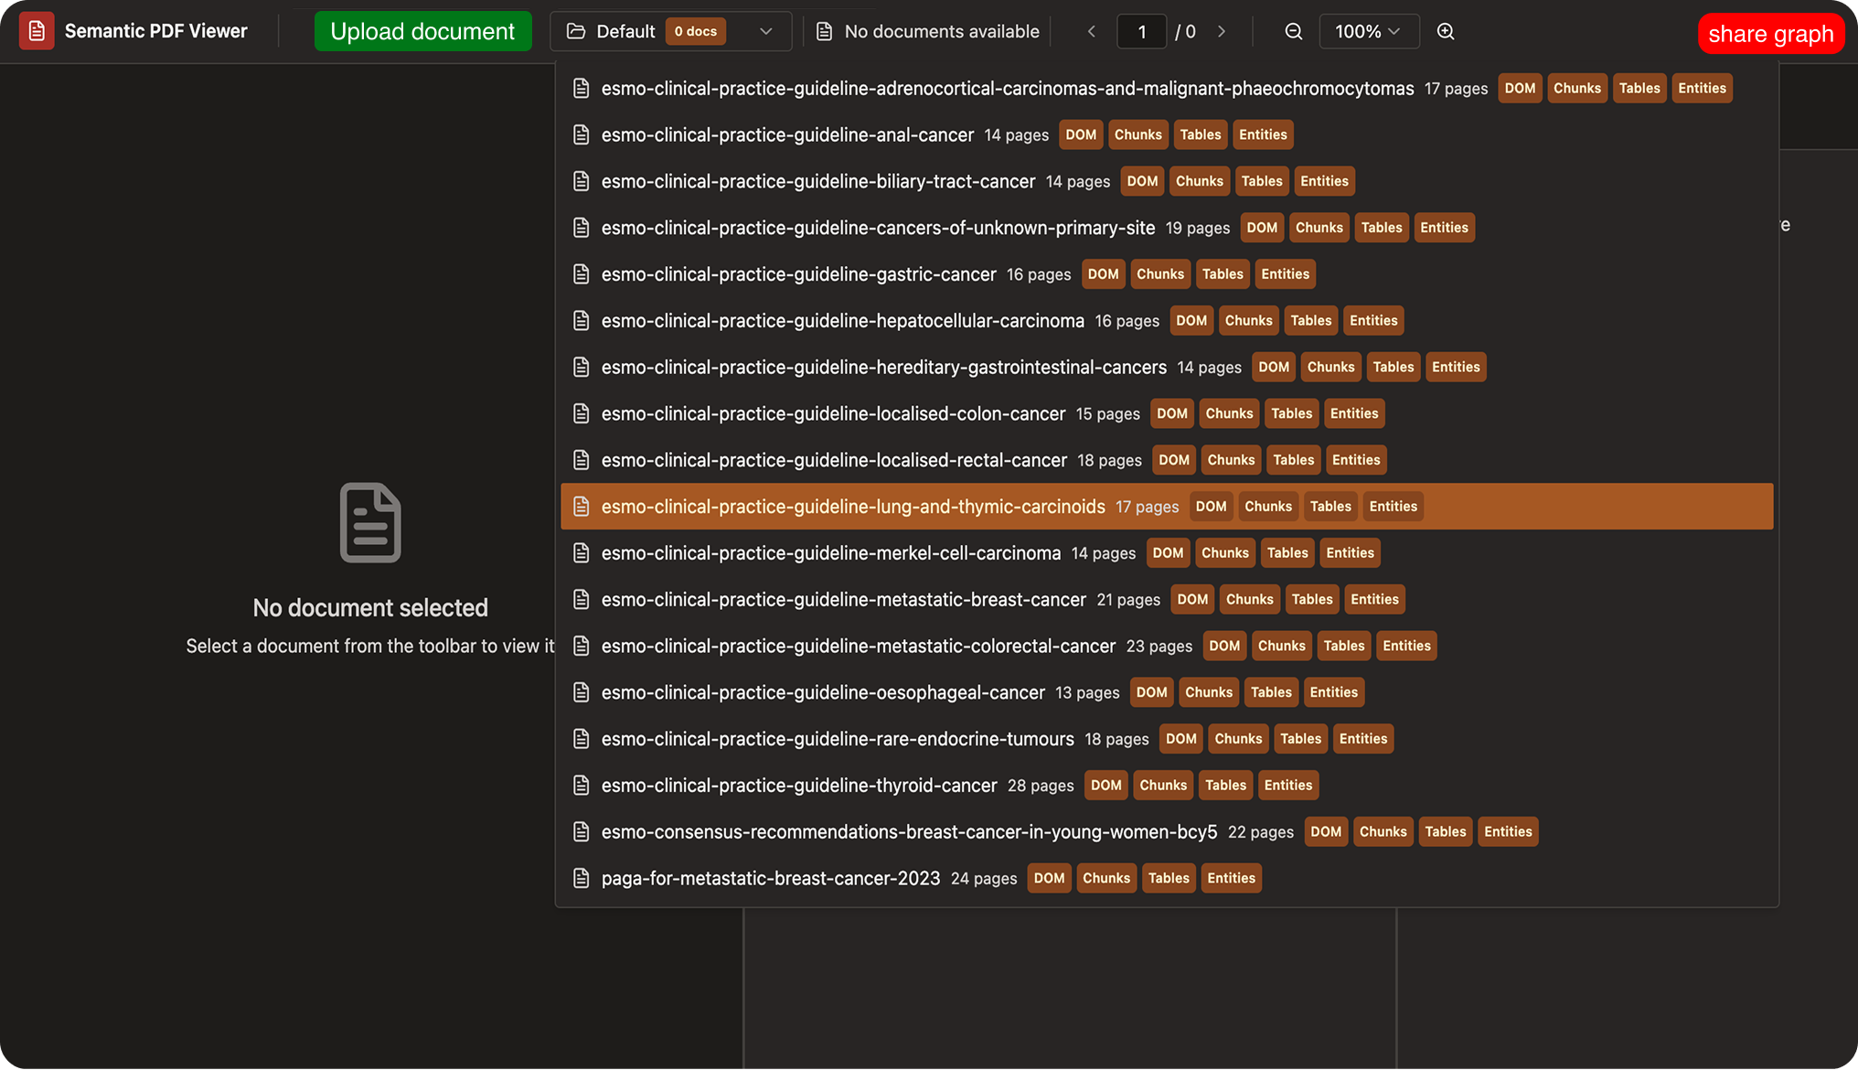Click DOM tag on hereditary-gastrointestinal-cancers row

1274,368
